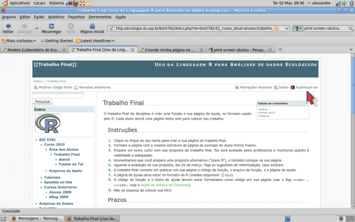
Task: Open Tutoriais in sidebar index
Action: coord(52,177)
